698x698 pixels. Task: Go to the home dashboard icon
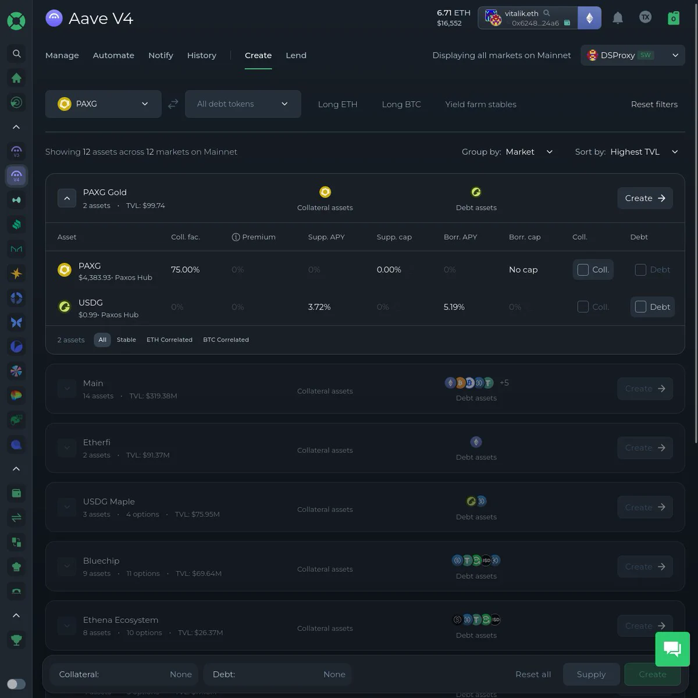(16, 78)
